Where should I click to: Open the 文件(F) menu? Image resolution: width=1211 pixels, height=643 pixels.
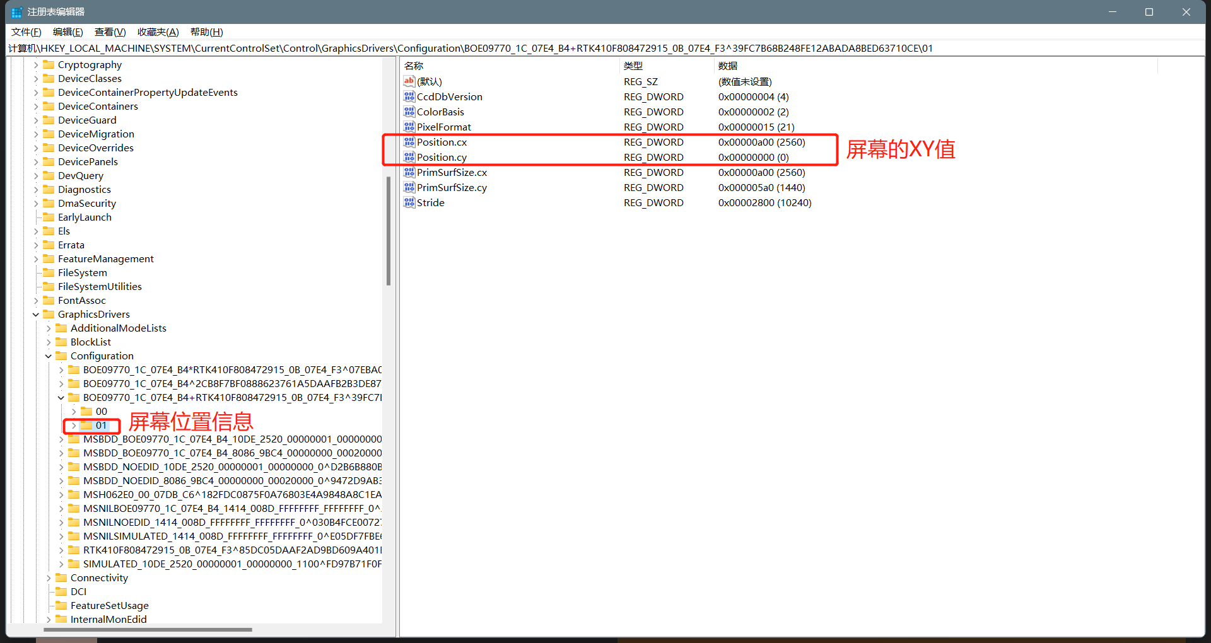click(26, 32)
